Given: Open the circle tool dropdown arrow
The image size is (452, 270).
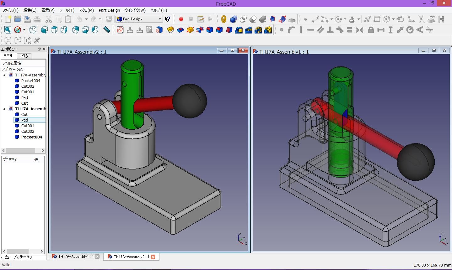Looking at the screenshot, I should (344, 19).
